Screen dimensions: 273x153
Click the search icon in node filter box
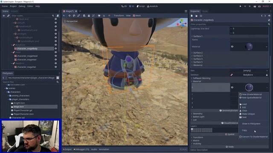(53, 16)
